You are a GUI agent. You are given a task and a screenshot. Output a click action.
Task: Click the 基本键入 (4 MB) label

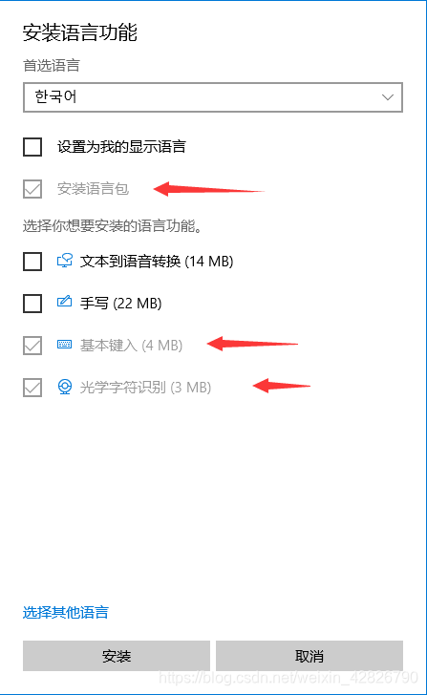point(131,346)
